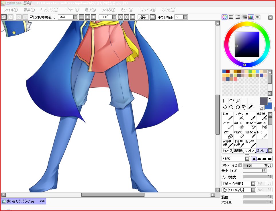276x211 pixels.
Task: Open the 通常 brush blend mode dropdown
Action: [x=247, y=159]
